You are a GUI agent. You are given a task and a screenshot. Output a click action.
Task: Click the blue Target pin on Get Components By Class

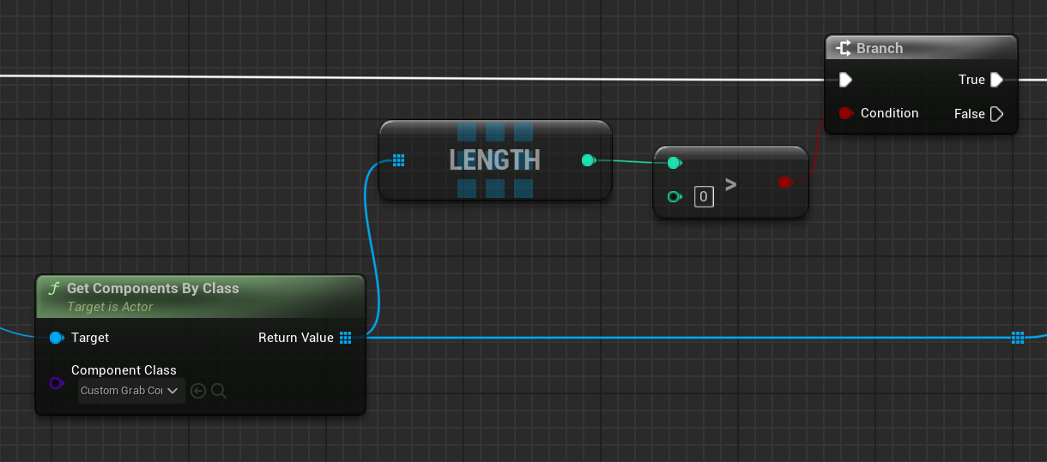57,338
